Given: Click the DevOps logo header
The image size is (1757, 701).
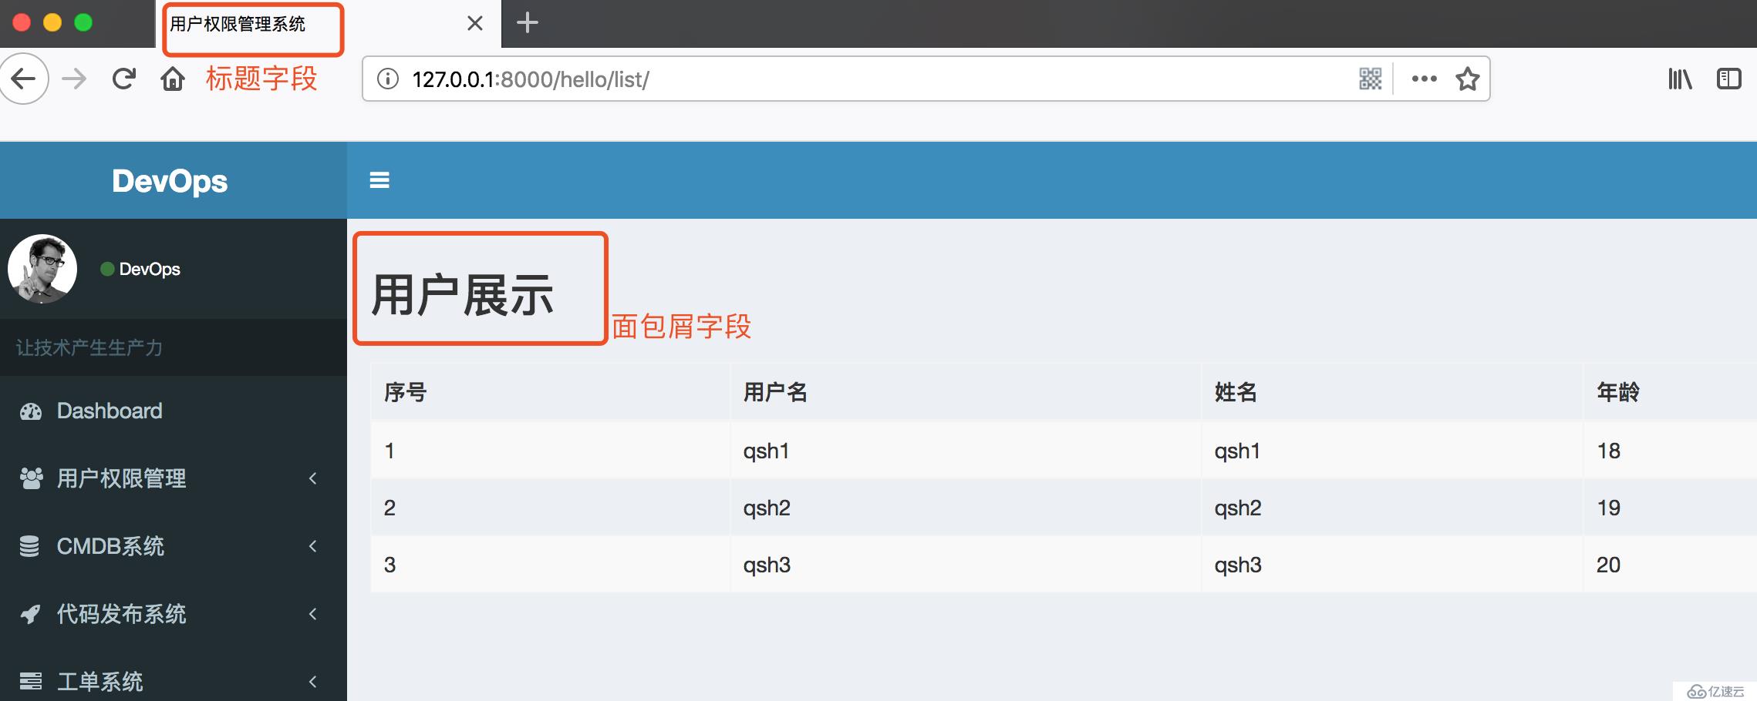Looking at the screenshot, I should pos(170,181).
